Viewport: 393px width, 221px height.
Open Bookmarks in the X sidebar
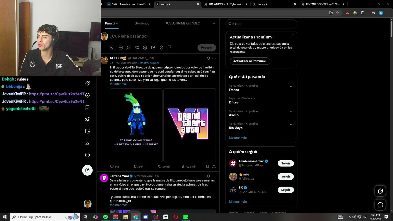click(88, 107)
